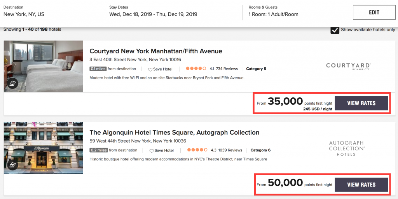Screen dimensions: 398x199
Task: Open photo gallery icon on Courtyard image
Action: click(x=12, y=83)
